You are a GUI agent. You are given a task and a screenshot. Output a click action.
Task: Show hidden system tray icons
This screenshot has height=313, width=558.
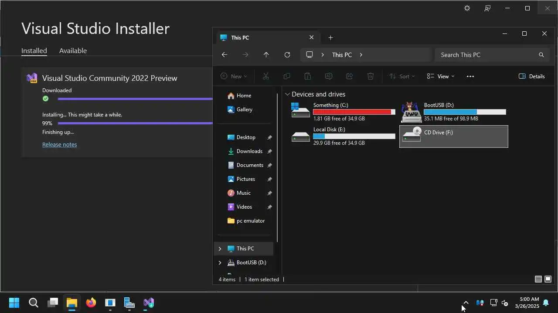(466, 303)
